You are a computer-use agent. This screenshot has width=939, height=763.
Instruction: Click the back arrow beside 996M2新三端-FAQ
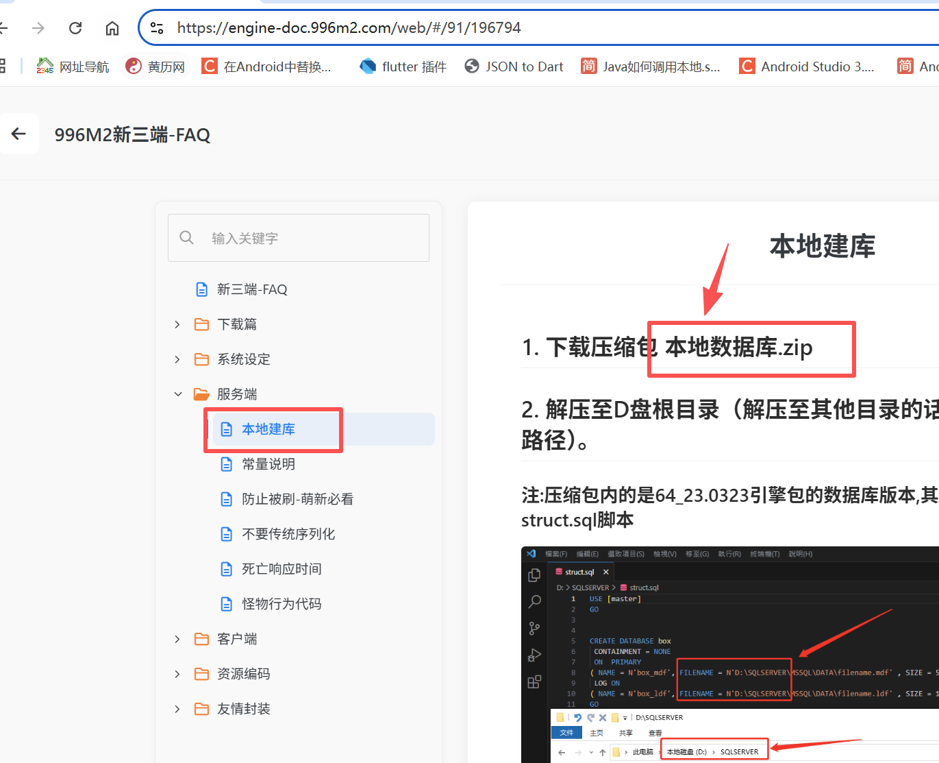point(18,134)
